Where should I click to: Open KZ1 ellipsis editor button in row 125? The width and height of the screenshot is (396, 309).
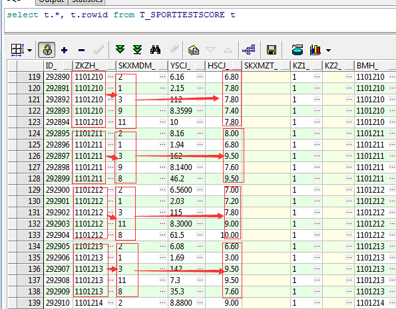[317, 144]
